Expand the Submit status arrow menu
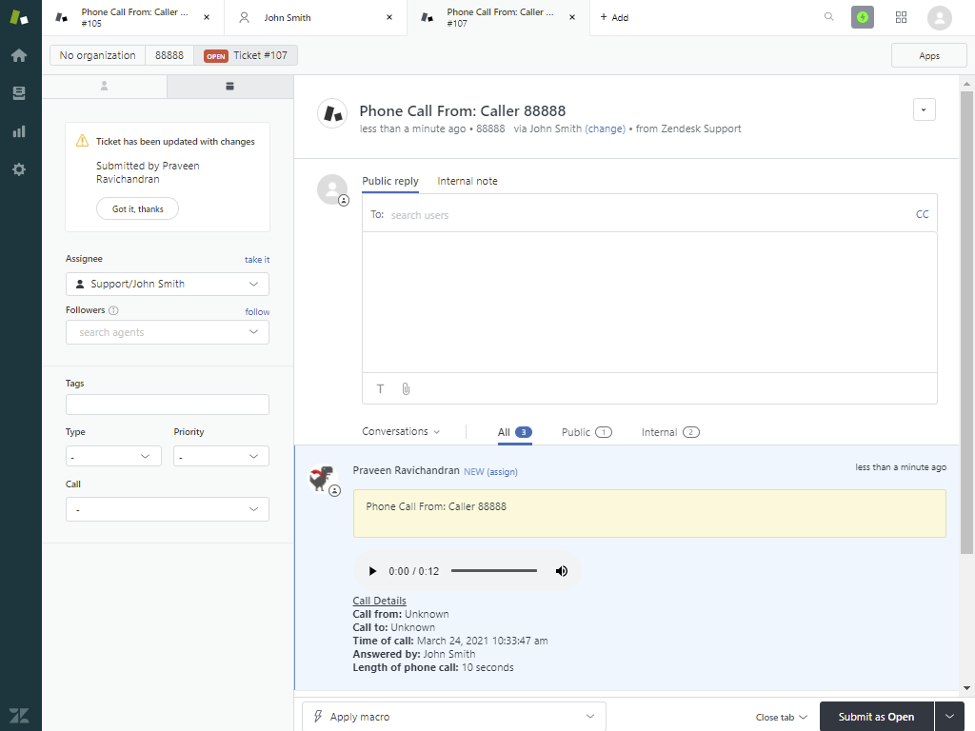975x731 pixels. coord(949,717)
